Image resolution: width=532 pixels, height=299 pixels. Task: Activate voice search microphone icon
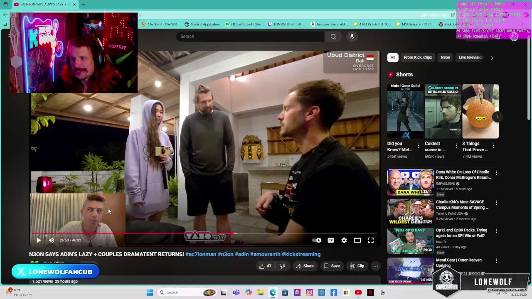click(x=352, y=37)
